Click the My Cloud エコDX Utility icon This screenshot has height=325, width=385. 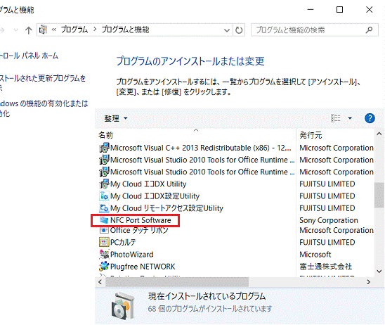point(104,184)
